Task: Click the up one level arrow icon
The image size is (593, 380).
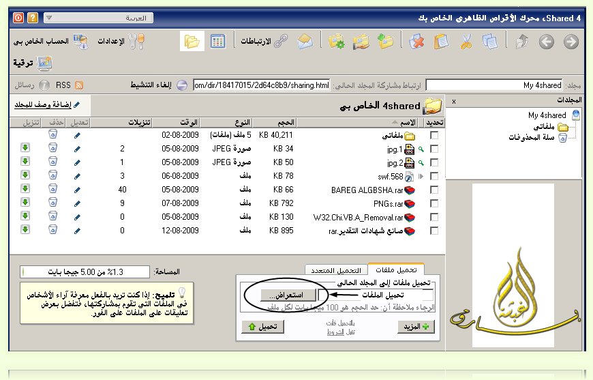Action: pos(522,41)
